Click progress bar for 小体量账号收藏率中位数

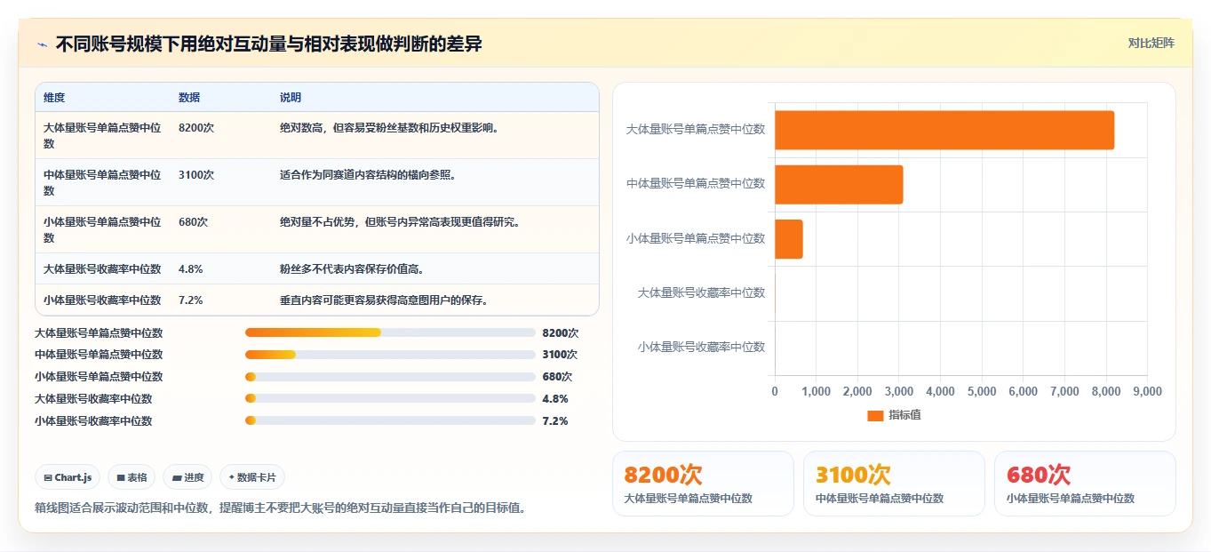[x=390, y=421]
